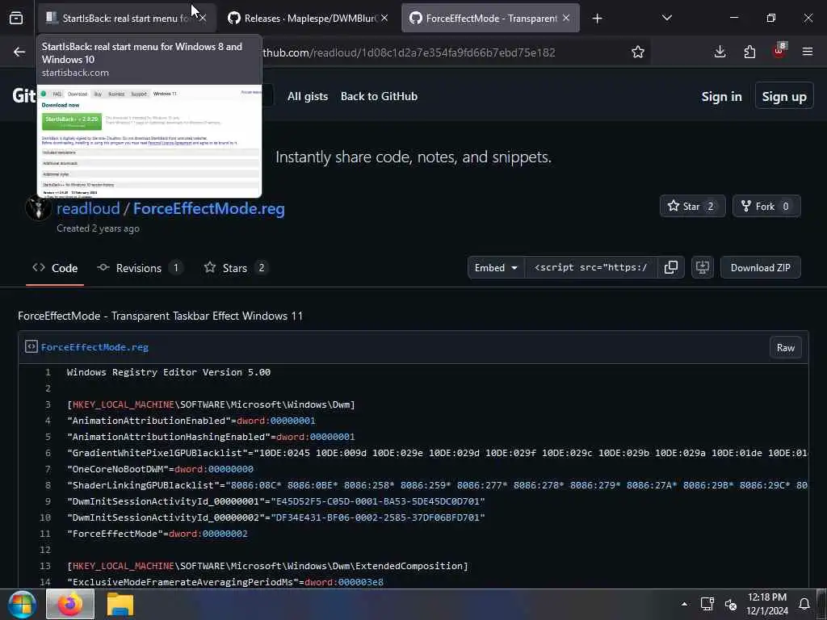This screenshot has height=620, width=827.
Task: Expand the list all tabs chevron
Action: tap(666, 18)
